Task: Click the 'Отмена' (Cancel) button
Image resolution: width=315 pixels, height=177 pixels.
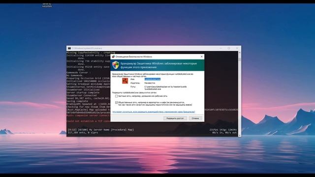Action: [195, 118]
